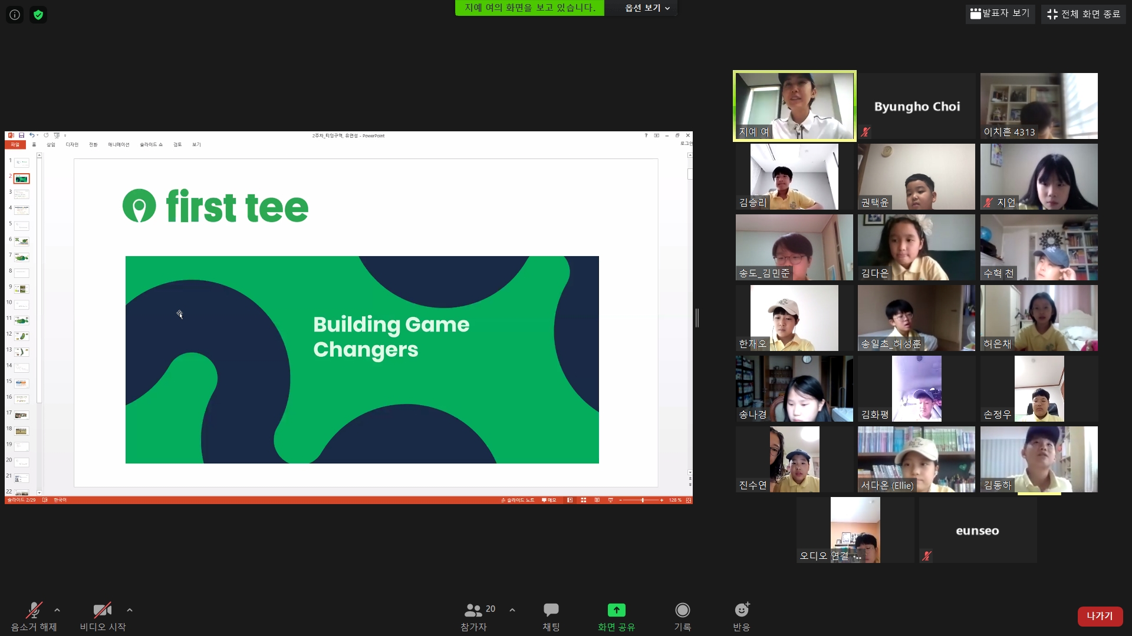1132x636 pixels.
Task: Click the green share screen icon
Action: (616, 611)
